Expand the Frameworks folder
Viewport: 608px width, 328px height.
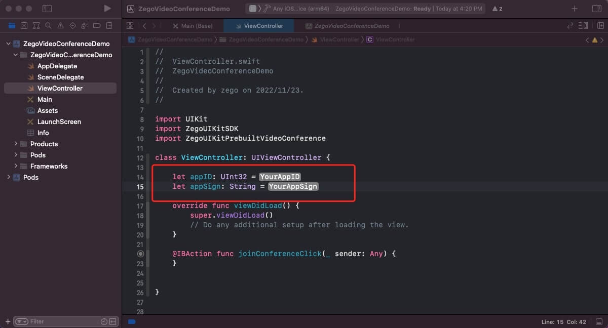(x=16, y=167)
